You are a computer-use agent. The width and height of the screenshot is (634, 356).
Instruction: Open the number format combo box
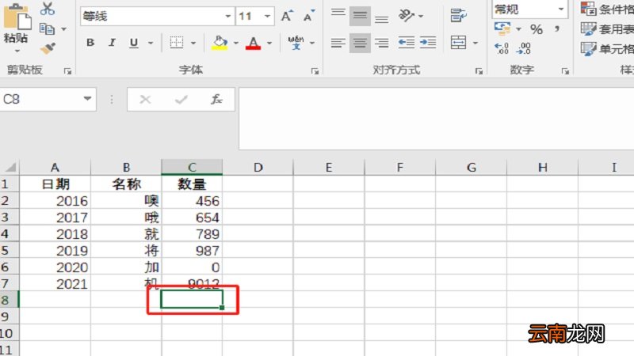(x=529, y=9)
